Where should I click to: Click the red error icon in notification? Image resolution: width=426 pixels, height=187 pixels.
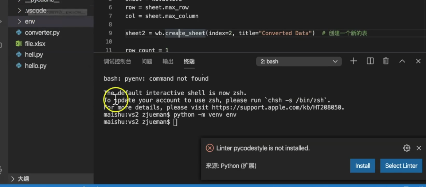point(210,148)
